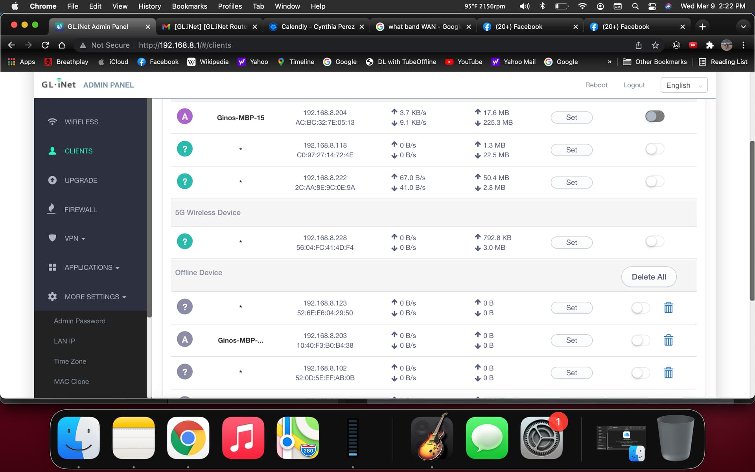This screenshot has height=472, width=755.
Task: Click the purple A avatar for Ginos-MBP-15
Action: click(x=185, y=117)
